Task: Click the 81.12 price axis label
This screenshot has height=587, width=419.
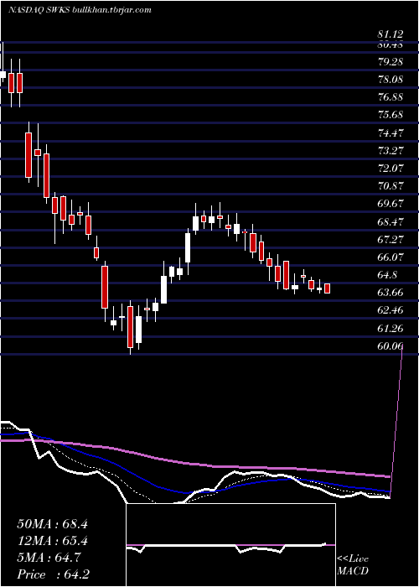Action: pos(391,34)
